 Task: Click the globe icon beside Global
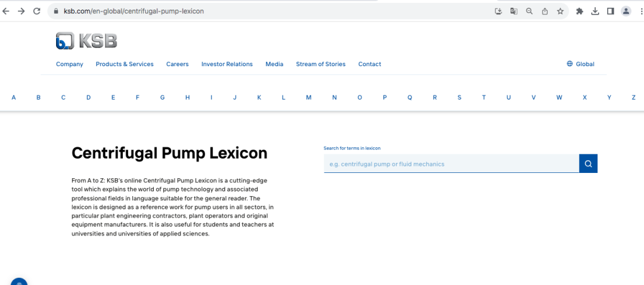click(x=569, y=64)
